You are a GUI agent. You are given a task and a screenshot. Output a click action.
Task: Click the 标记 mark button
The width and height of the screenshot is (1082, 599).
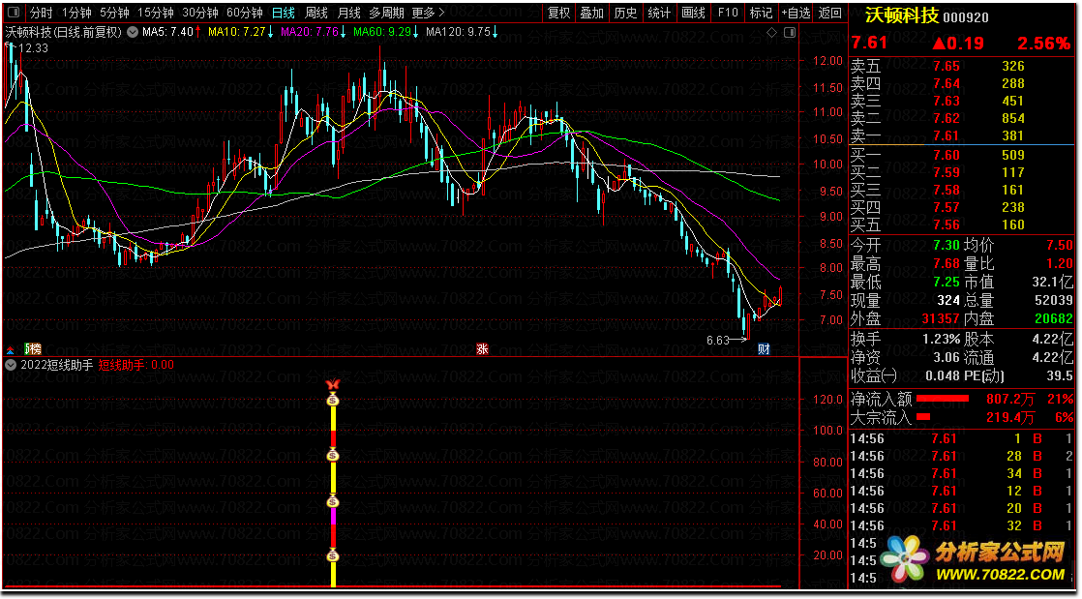click(x=761, y=13)
